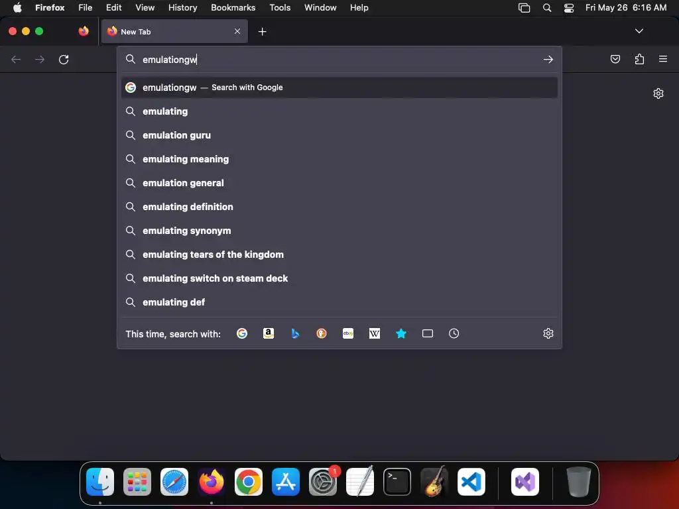Image resolution: width=679 pixels, height=509 pixels.
Task: Click the go arrow in the address bar
Action: tap(548, 59)
